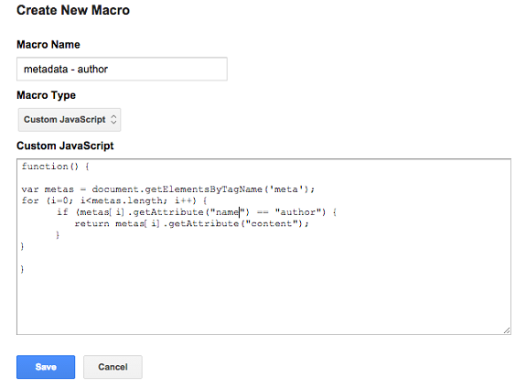Click the Macro Name input field
The width and height of the screenshot is (526, 388).
coord(122,69)
